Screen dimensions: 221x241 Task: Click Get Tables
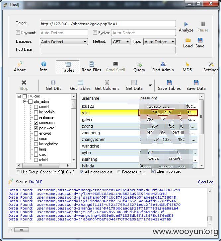click(x=80, y=85)
